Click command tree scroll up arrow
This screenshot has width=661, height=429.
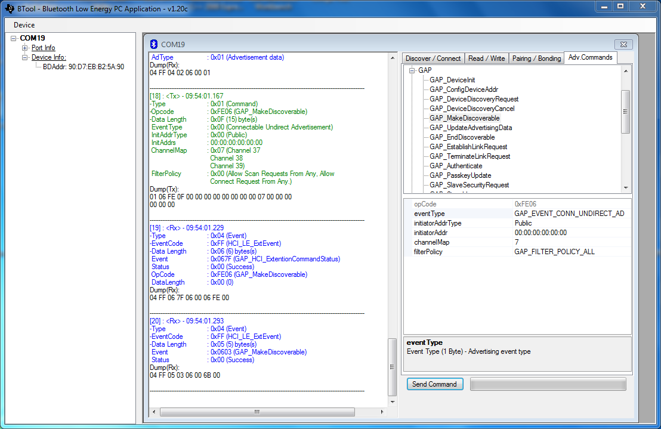(626, 71)
